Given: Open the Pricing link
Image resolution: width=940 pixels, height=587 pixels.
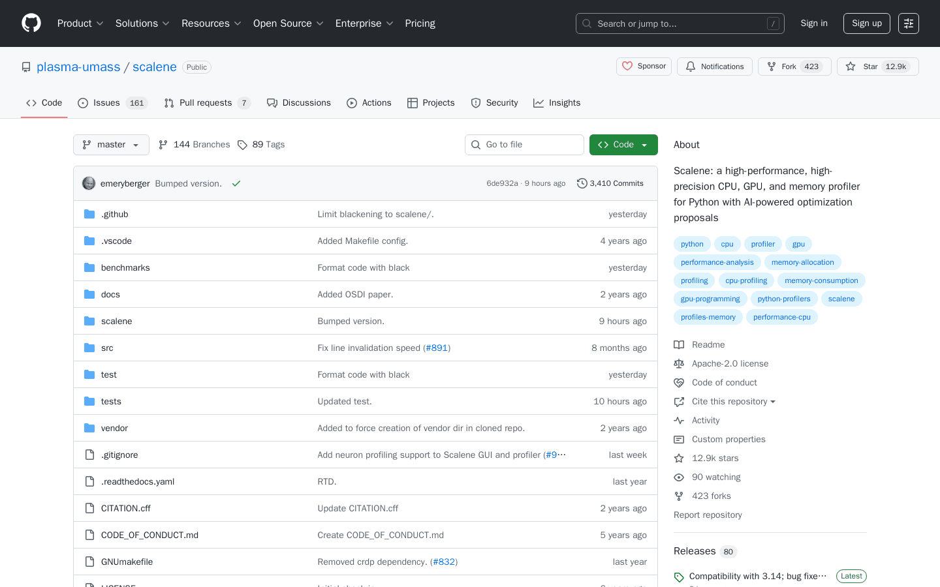Looking at the screenshot, I should (420, 23).
